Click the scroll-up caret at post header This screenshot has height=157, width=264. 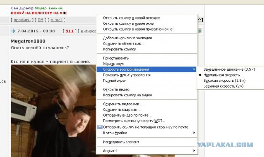pyautogui.click(x=200, y=20)
